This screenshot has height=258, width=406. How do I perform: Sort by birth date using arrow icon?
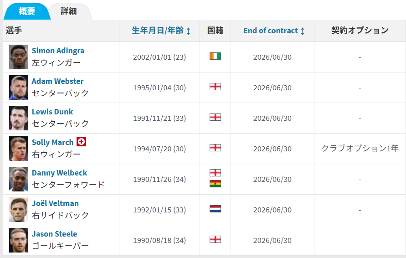pyautogui.click(x=189, y=31)
